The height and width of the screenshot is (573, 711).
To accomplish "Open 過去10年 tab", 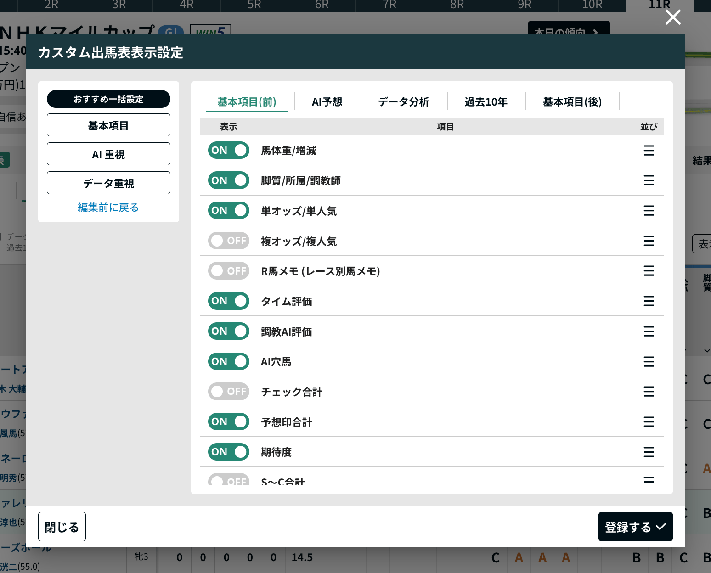I will 486,101.
